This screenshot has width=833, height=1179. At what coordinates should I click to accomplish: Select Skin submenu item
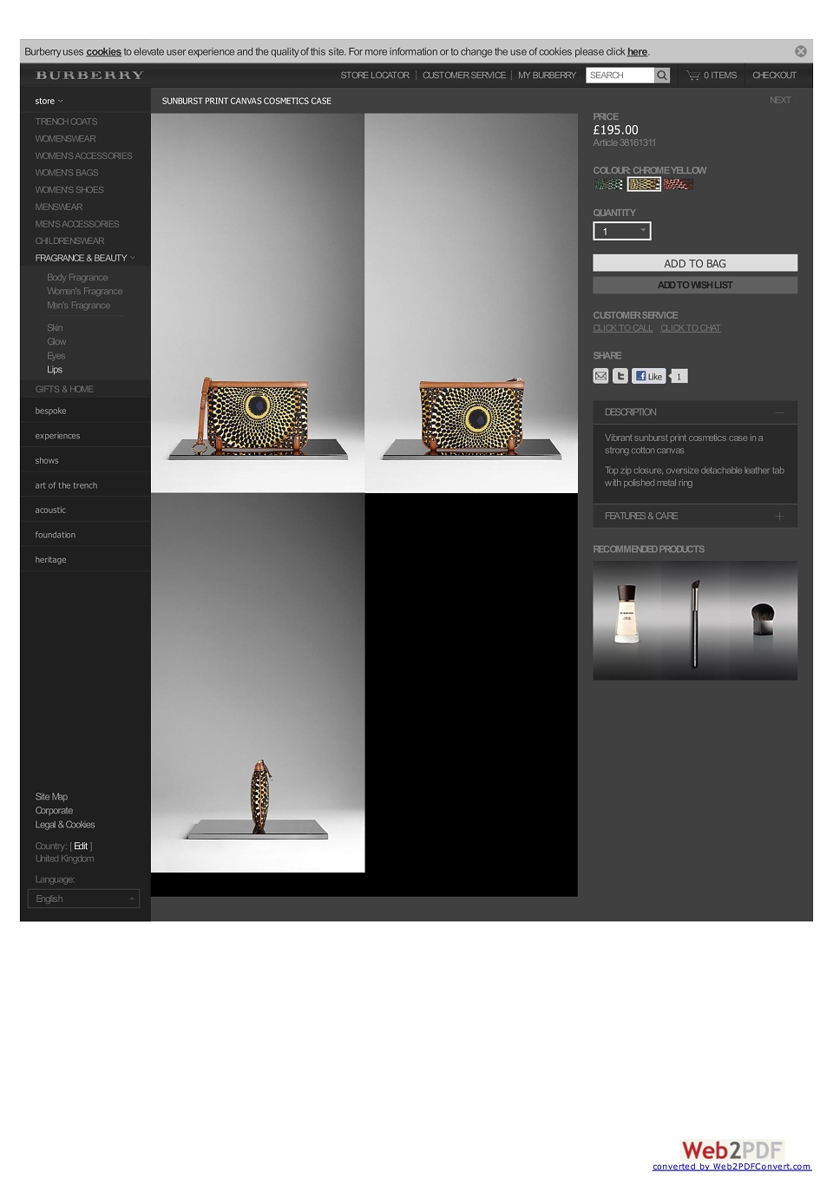point(55,328)
